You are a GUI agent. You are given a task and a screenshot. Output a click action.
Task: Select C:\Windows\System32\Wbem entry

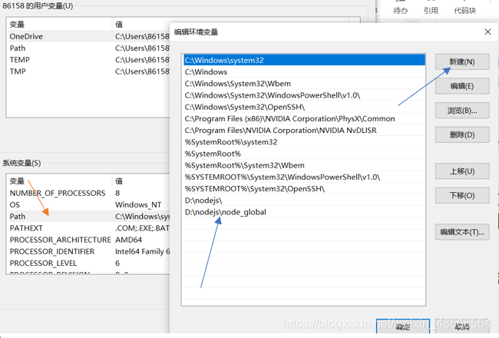click(x=304, y=84)
